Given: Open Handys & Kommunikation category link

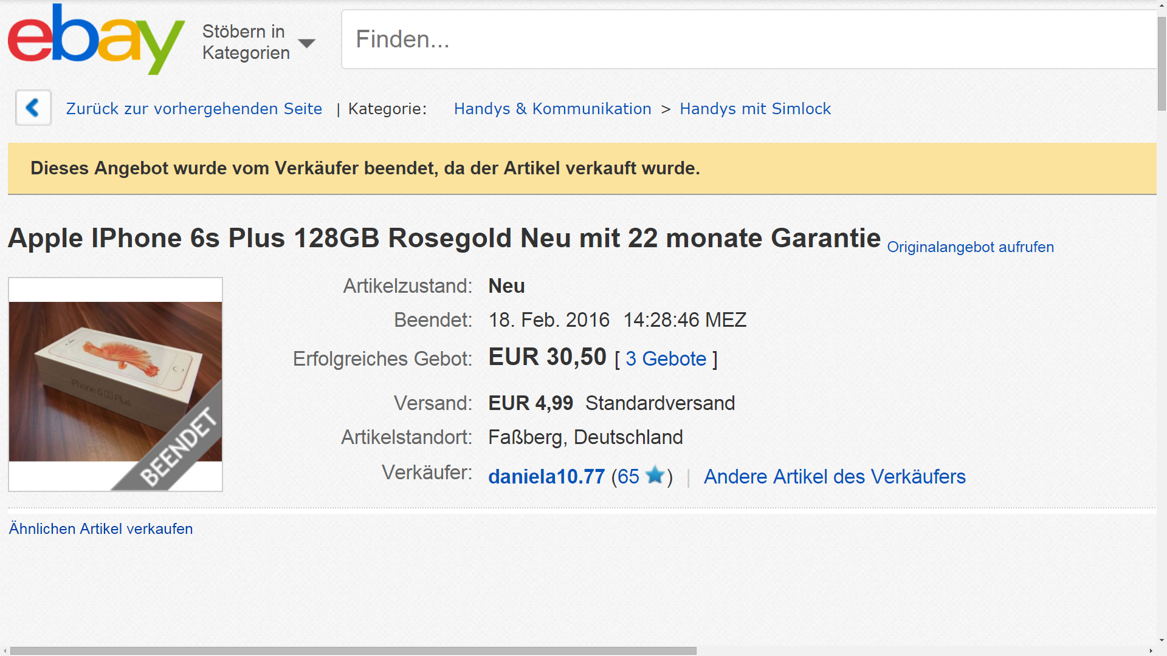Looking at the screenshot, I should pyautogui.click(x=552, y=109).
